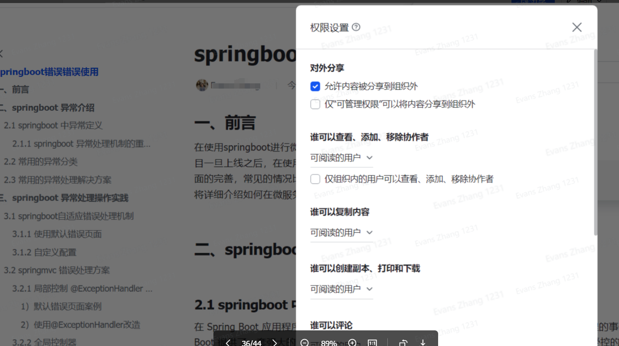The width and height of the screenshot is (619, 346).
Task: Open help icon next to 权限设置
Action: coord(356,27)
